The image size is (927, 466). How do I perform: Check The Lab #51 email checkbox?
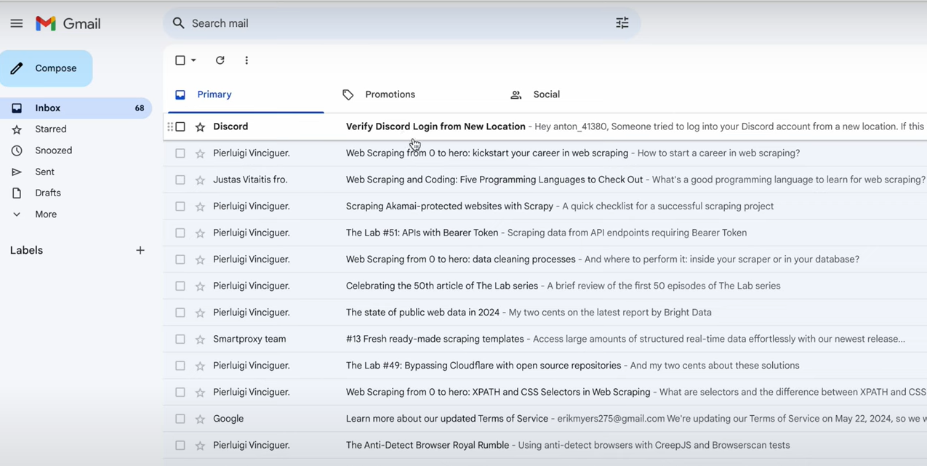[180, 233]
